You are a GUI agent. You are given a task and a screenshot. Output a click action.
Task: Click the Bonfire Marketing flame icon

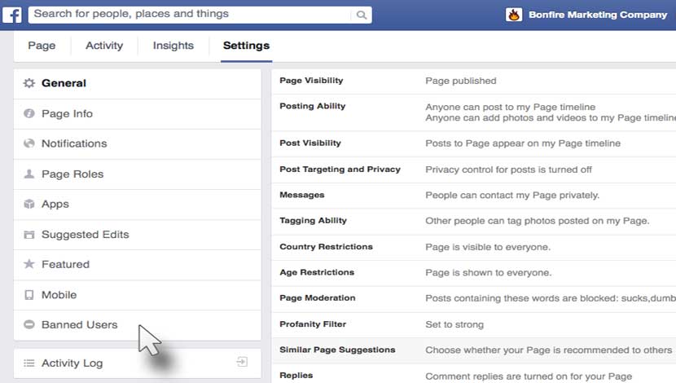tap(514, 15)
